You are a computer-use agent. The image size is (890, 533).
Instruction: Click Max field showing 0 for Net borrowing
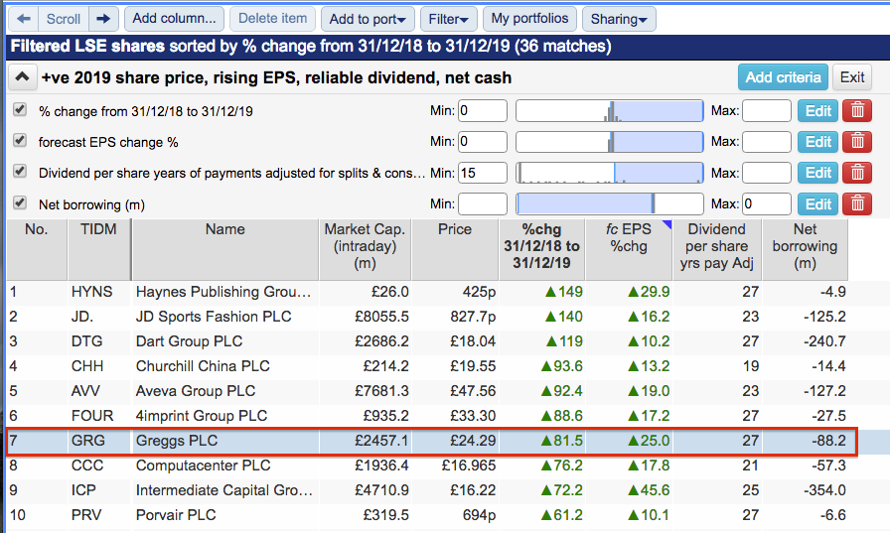766,203
